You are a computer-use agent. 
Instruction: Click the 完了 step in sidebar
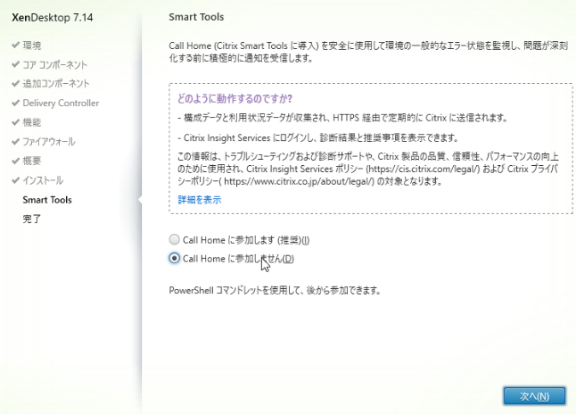pos(32,219)
